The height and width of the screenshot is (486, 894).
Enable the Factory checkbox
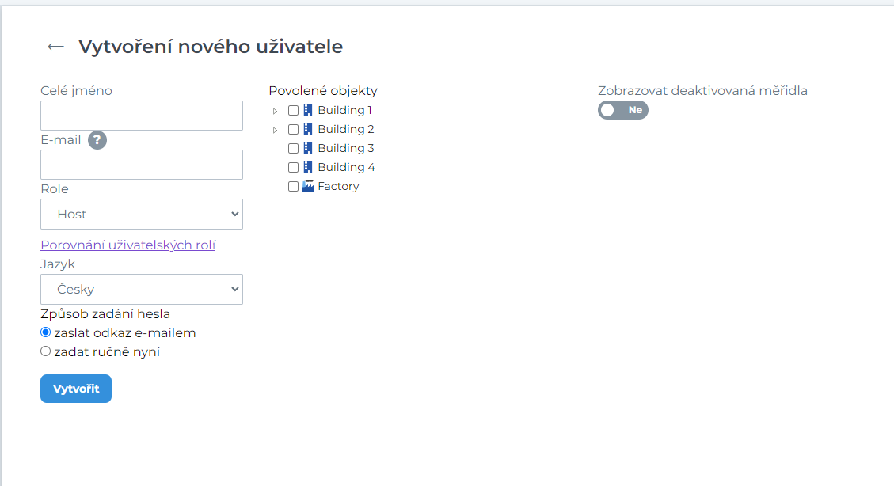[x=293, y=187]
